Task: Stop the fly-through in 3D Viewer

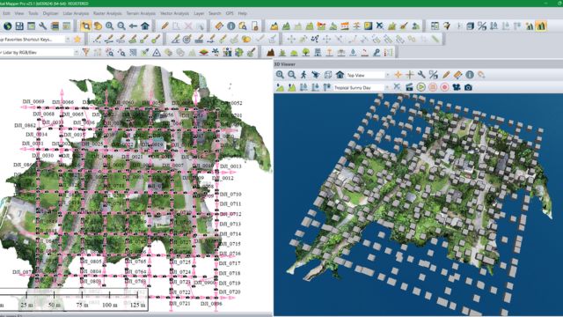Action: coord(433,87)
